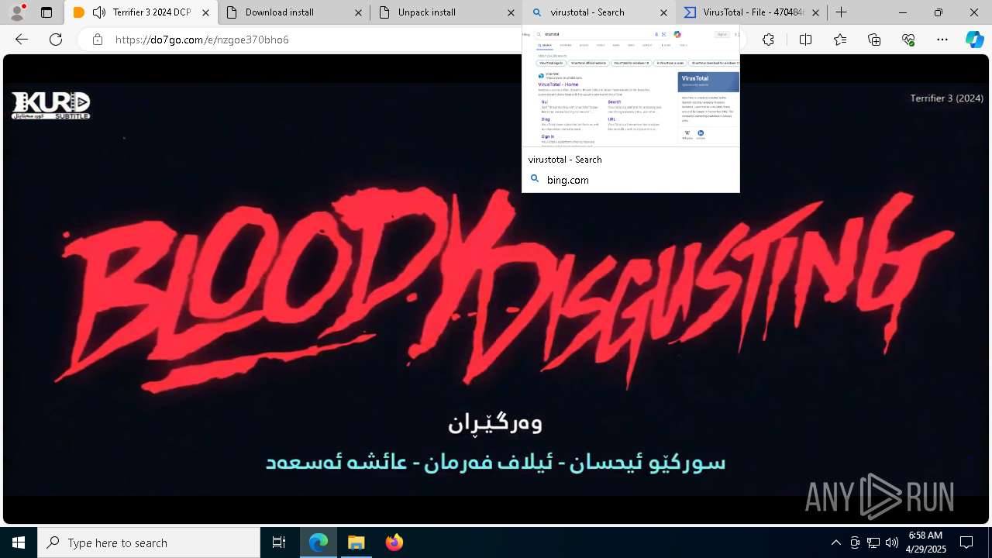Screen dimensions: 992x558
Task: Open Task View from the taskbar
Action: 279,542
